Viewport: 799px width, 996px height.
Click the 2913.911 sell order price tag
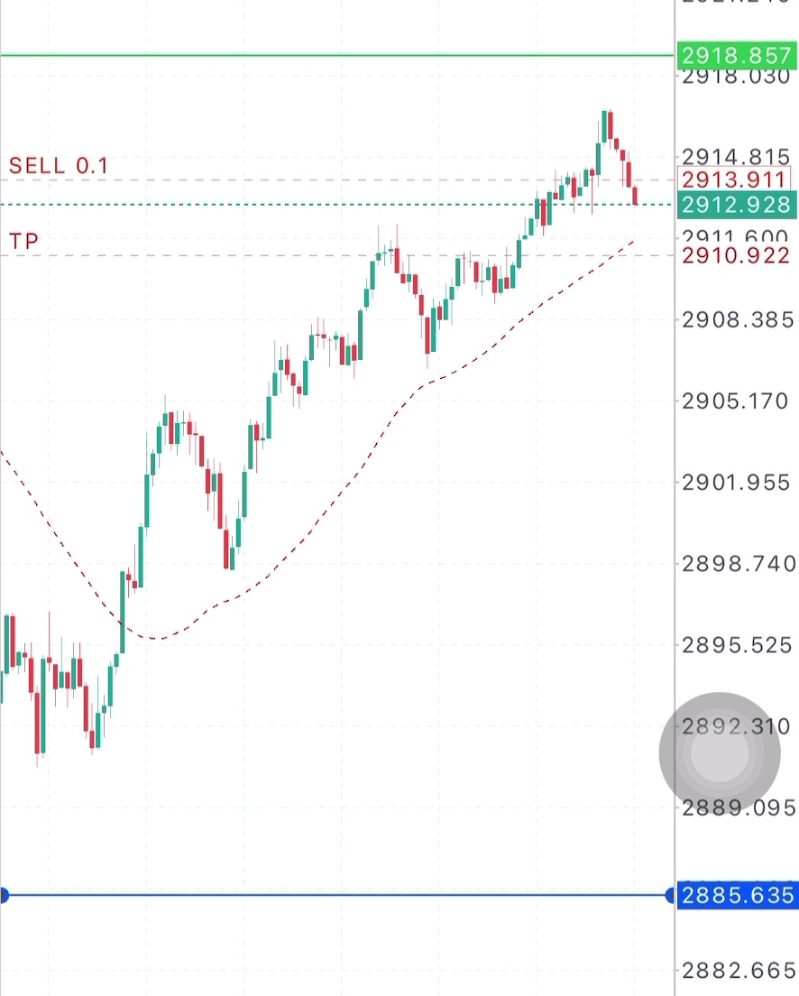(734, 180)
